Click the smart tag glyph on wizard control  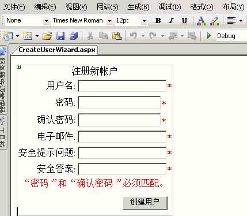19,67
